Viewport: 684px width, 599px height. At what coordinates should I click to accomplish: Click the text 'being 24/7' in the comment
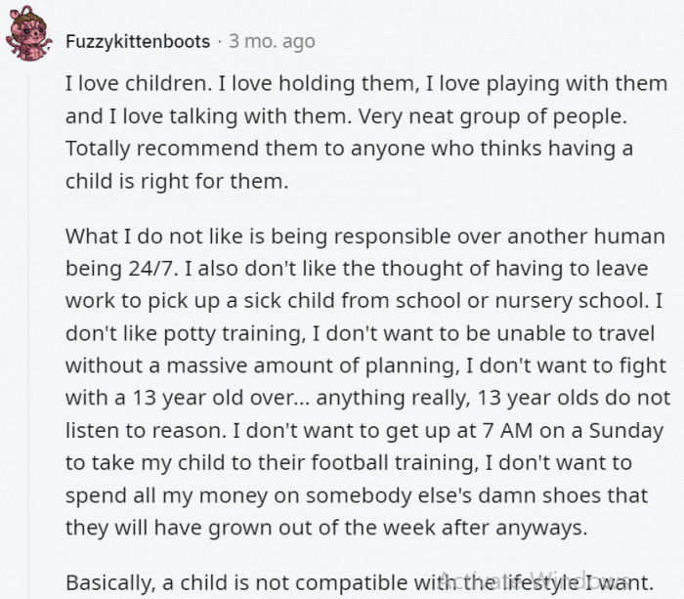122,269
